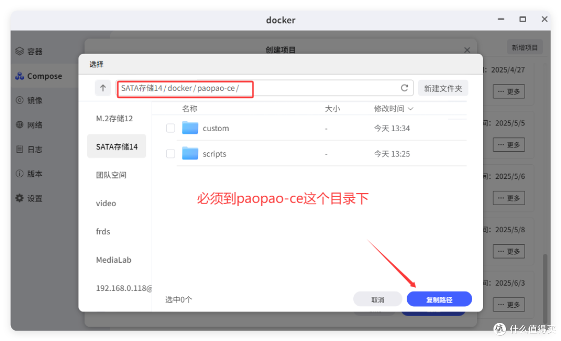Open 更多 menu for 2025/5/6 project
The image size is (561, 341).
click(509, 198)
